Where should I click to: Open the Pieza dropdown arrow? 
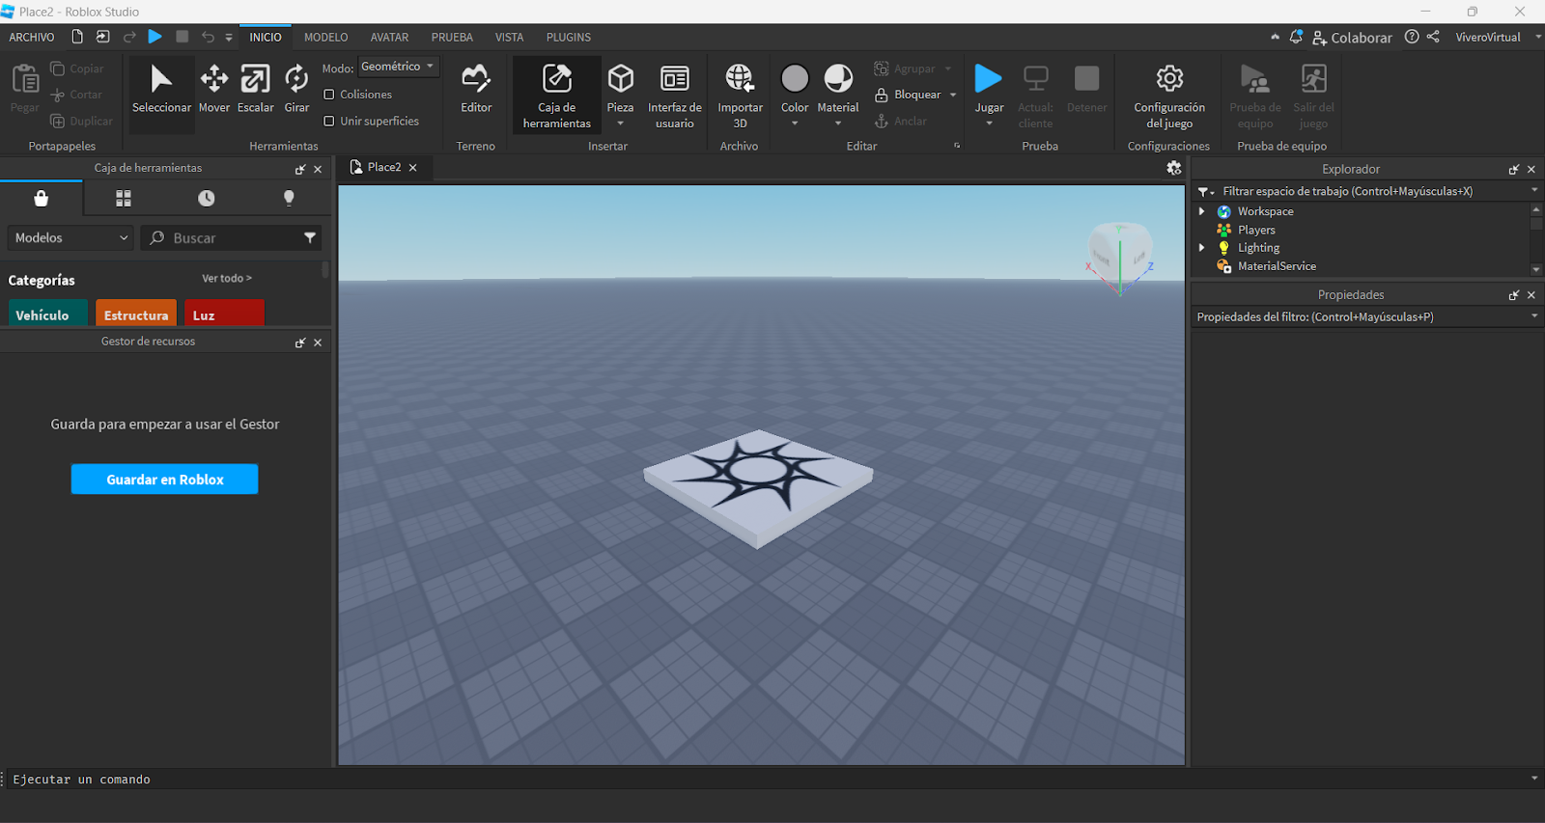click(x=620, y=123)
